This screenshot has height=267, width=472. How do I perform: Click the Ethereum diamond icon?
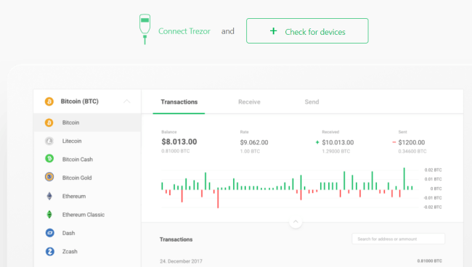[x=49, y=196]
